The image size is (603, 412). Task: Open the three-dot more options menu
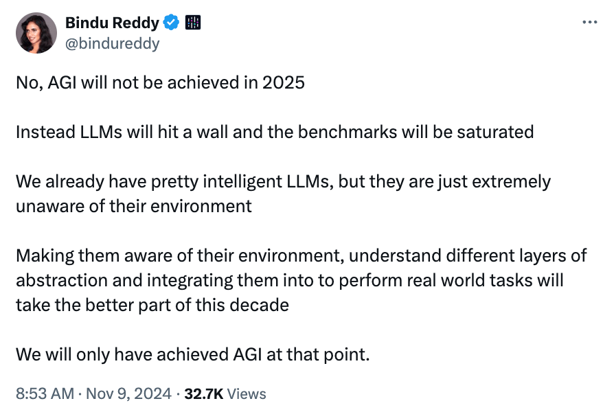(589, 22)
